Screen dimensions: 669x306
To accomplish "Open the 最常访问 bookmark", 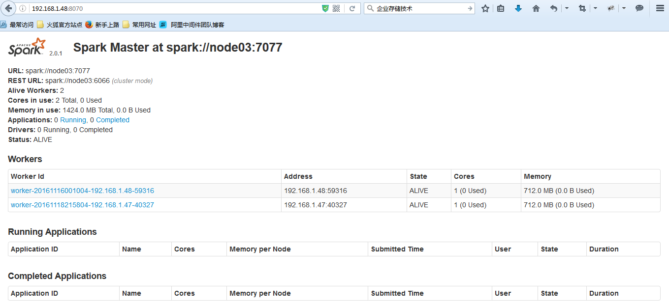I will (17, 25).
